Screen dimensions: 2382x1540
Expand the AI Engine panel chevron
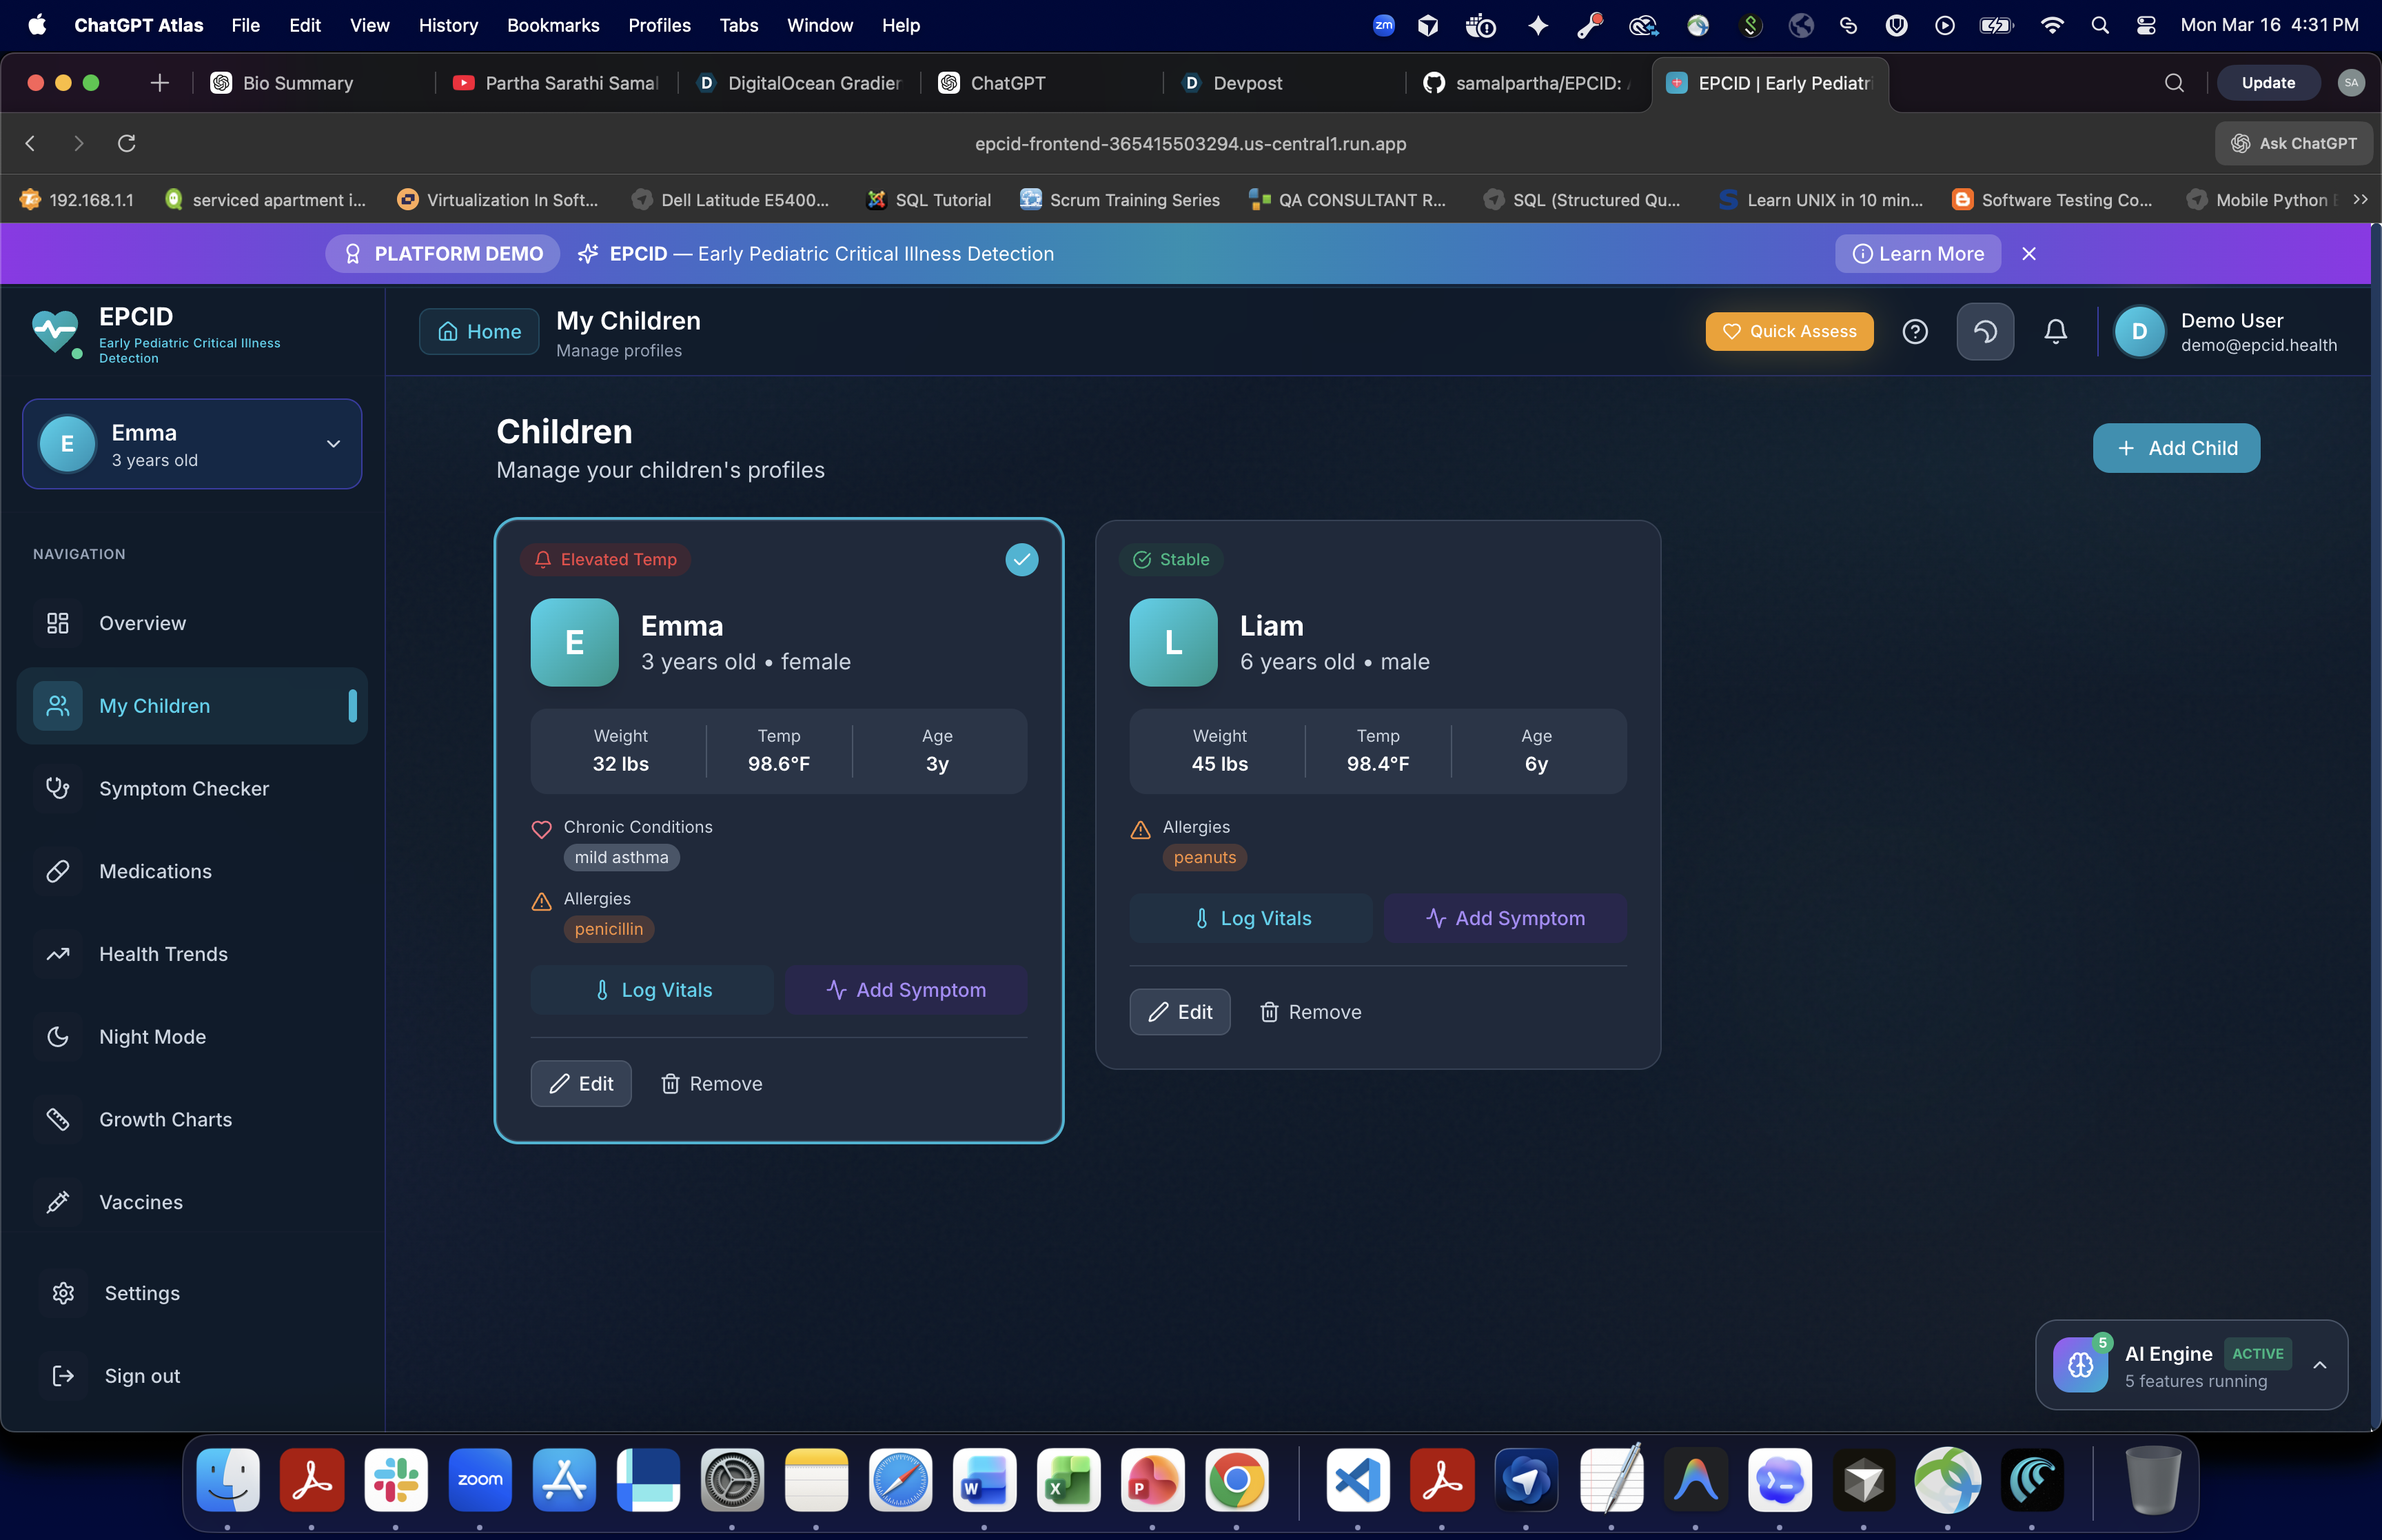[x=2319, y=1365]
